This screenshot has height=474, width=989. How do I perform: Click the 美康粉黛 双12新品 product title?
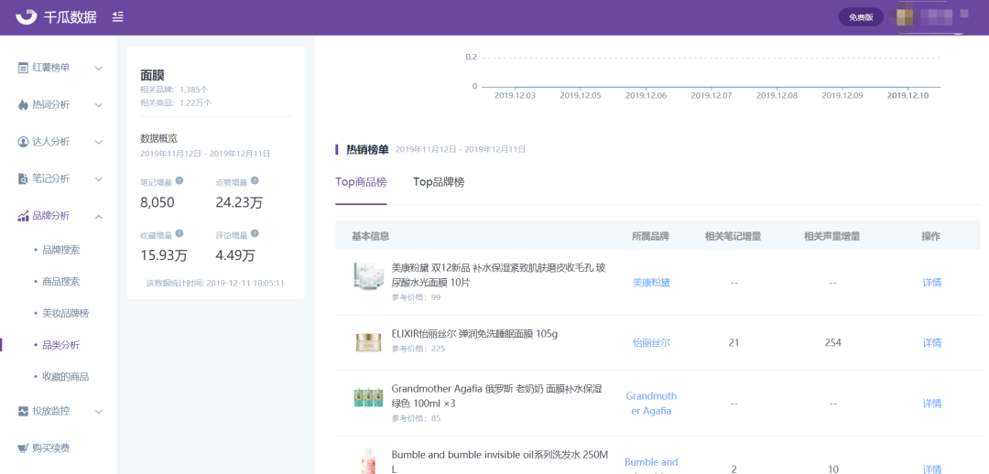click(498, 275)
